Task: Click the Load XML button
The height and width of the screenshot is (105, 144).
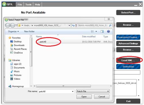Action: tap(128, 60)
